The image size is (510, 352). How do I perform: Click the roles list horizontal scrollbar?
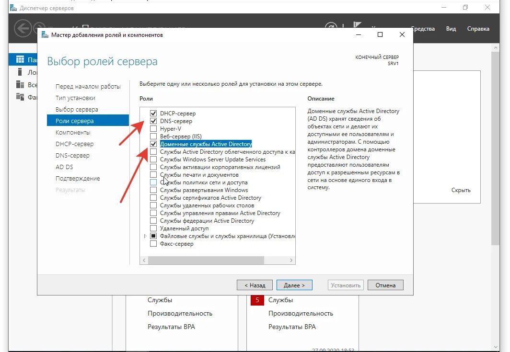[206, 260]
